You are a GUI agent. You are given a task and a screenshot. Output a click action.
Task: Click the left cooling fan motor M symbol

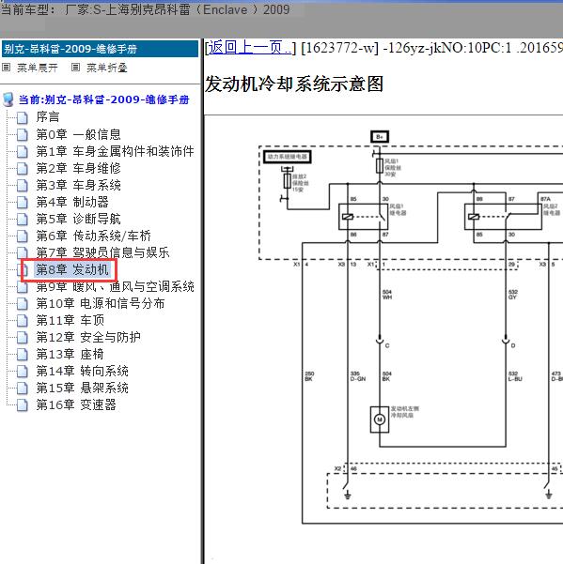coord(380,419)
